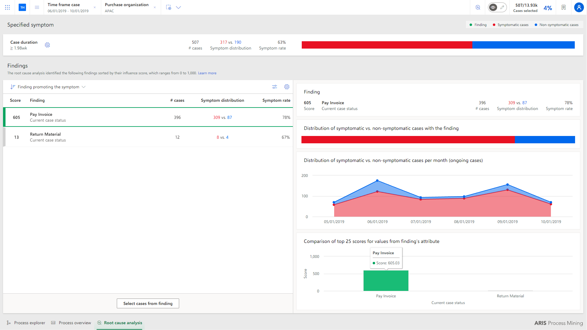Switch to edit mode pencil toggle
This screenshot has width=587, height=330.
click(502, 7)
